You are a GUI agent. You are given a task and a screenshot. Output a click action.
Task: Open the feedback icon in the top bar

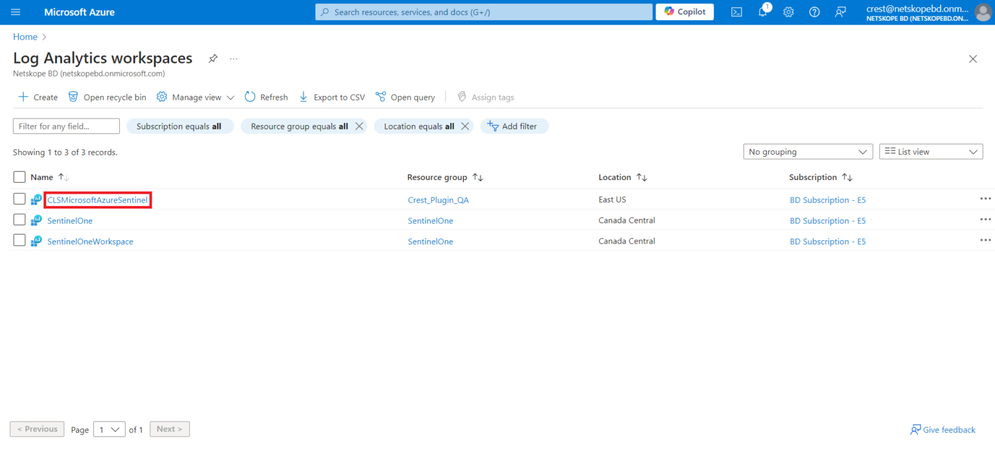840,12
